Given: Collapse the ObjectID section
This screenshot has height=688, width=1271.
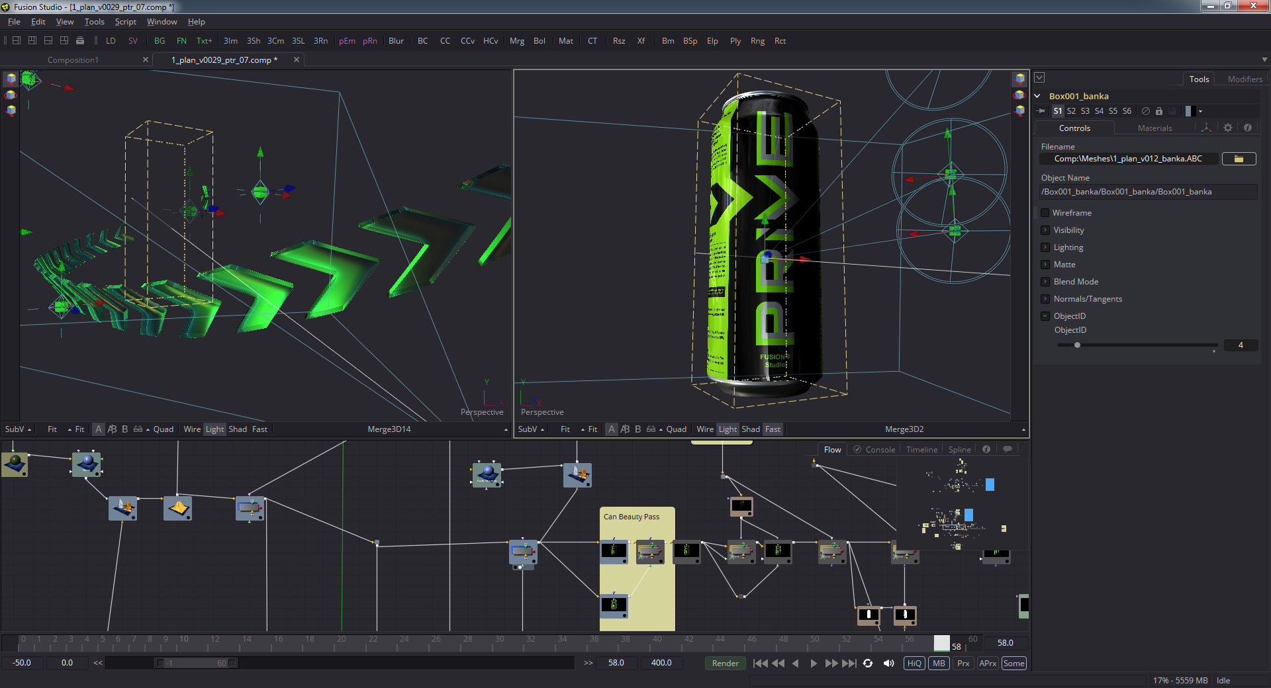Looking at the screenshot, I should [1045, 316].
